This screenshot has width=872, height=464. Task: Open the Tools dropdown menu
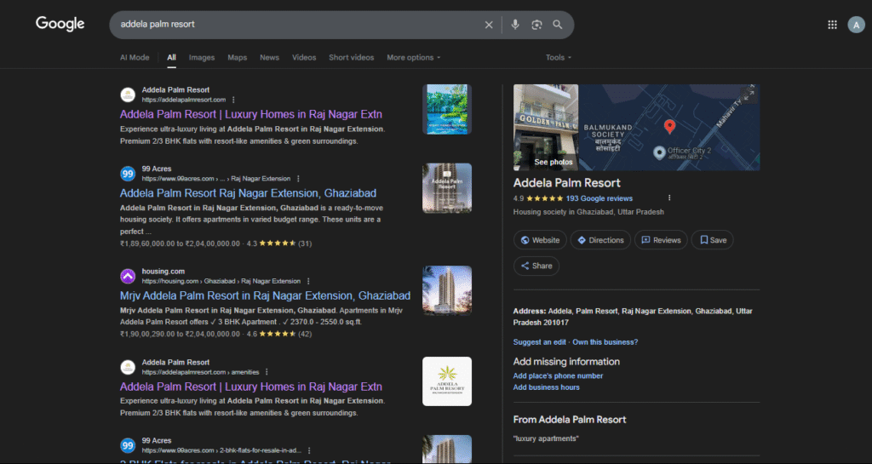pyautogui.click(x=559, y=58)
